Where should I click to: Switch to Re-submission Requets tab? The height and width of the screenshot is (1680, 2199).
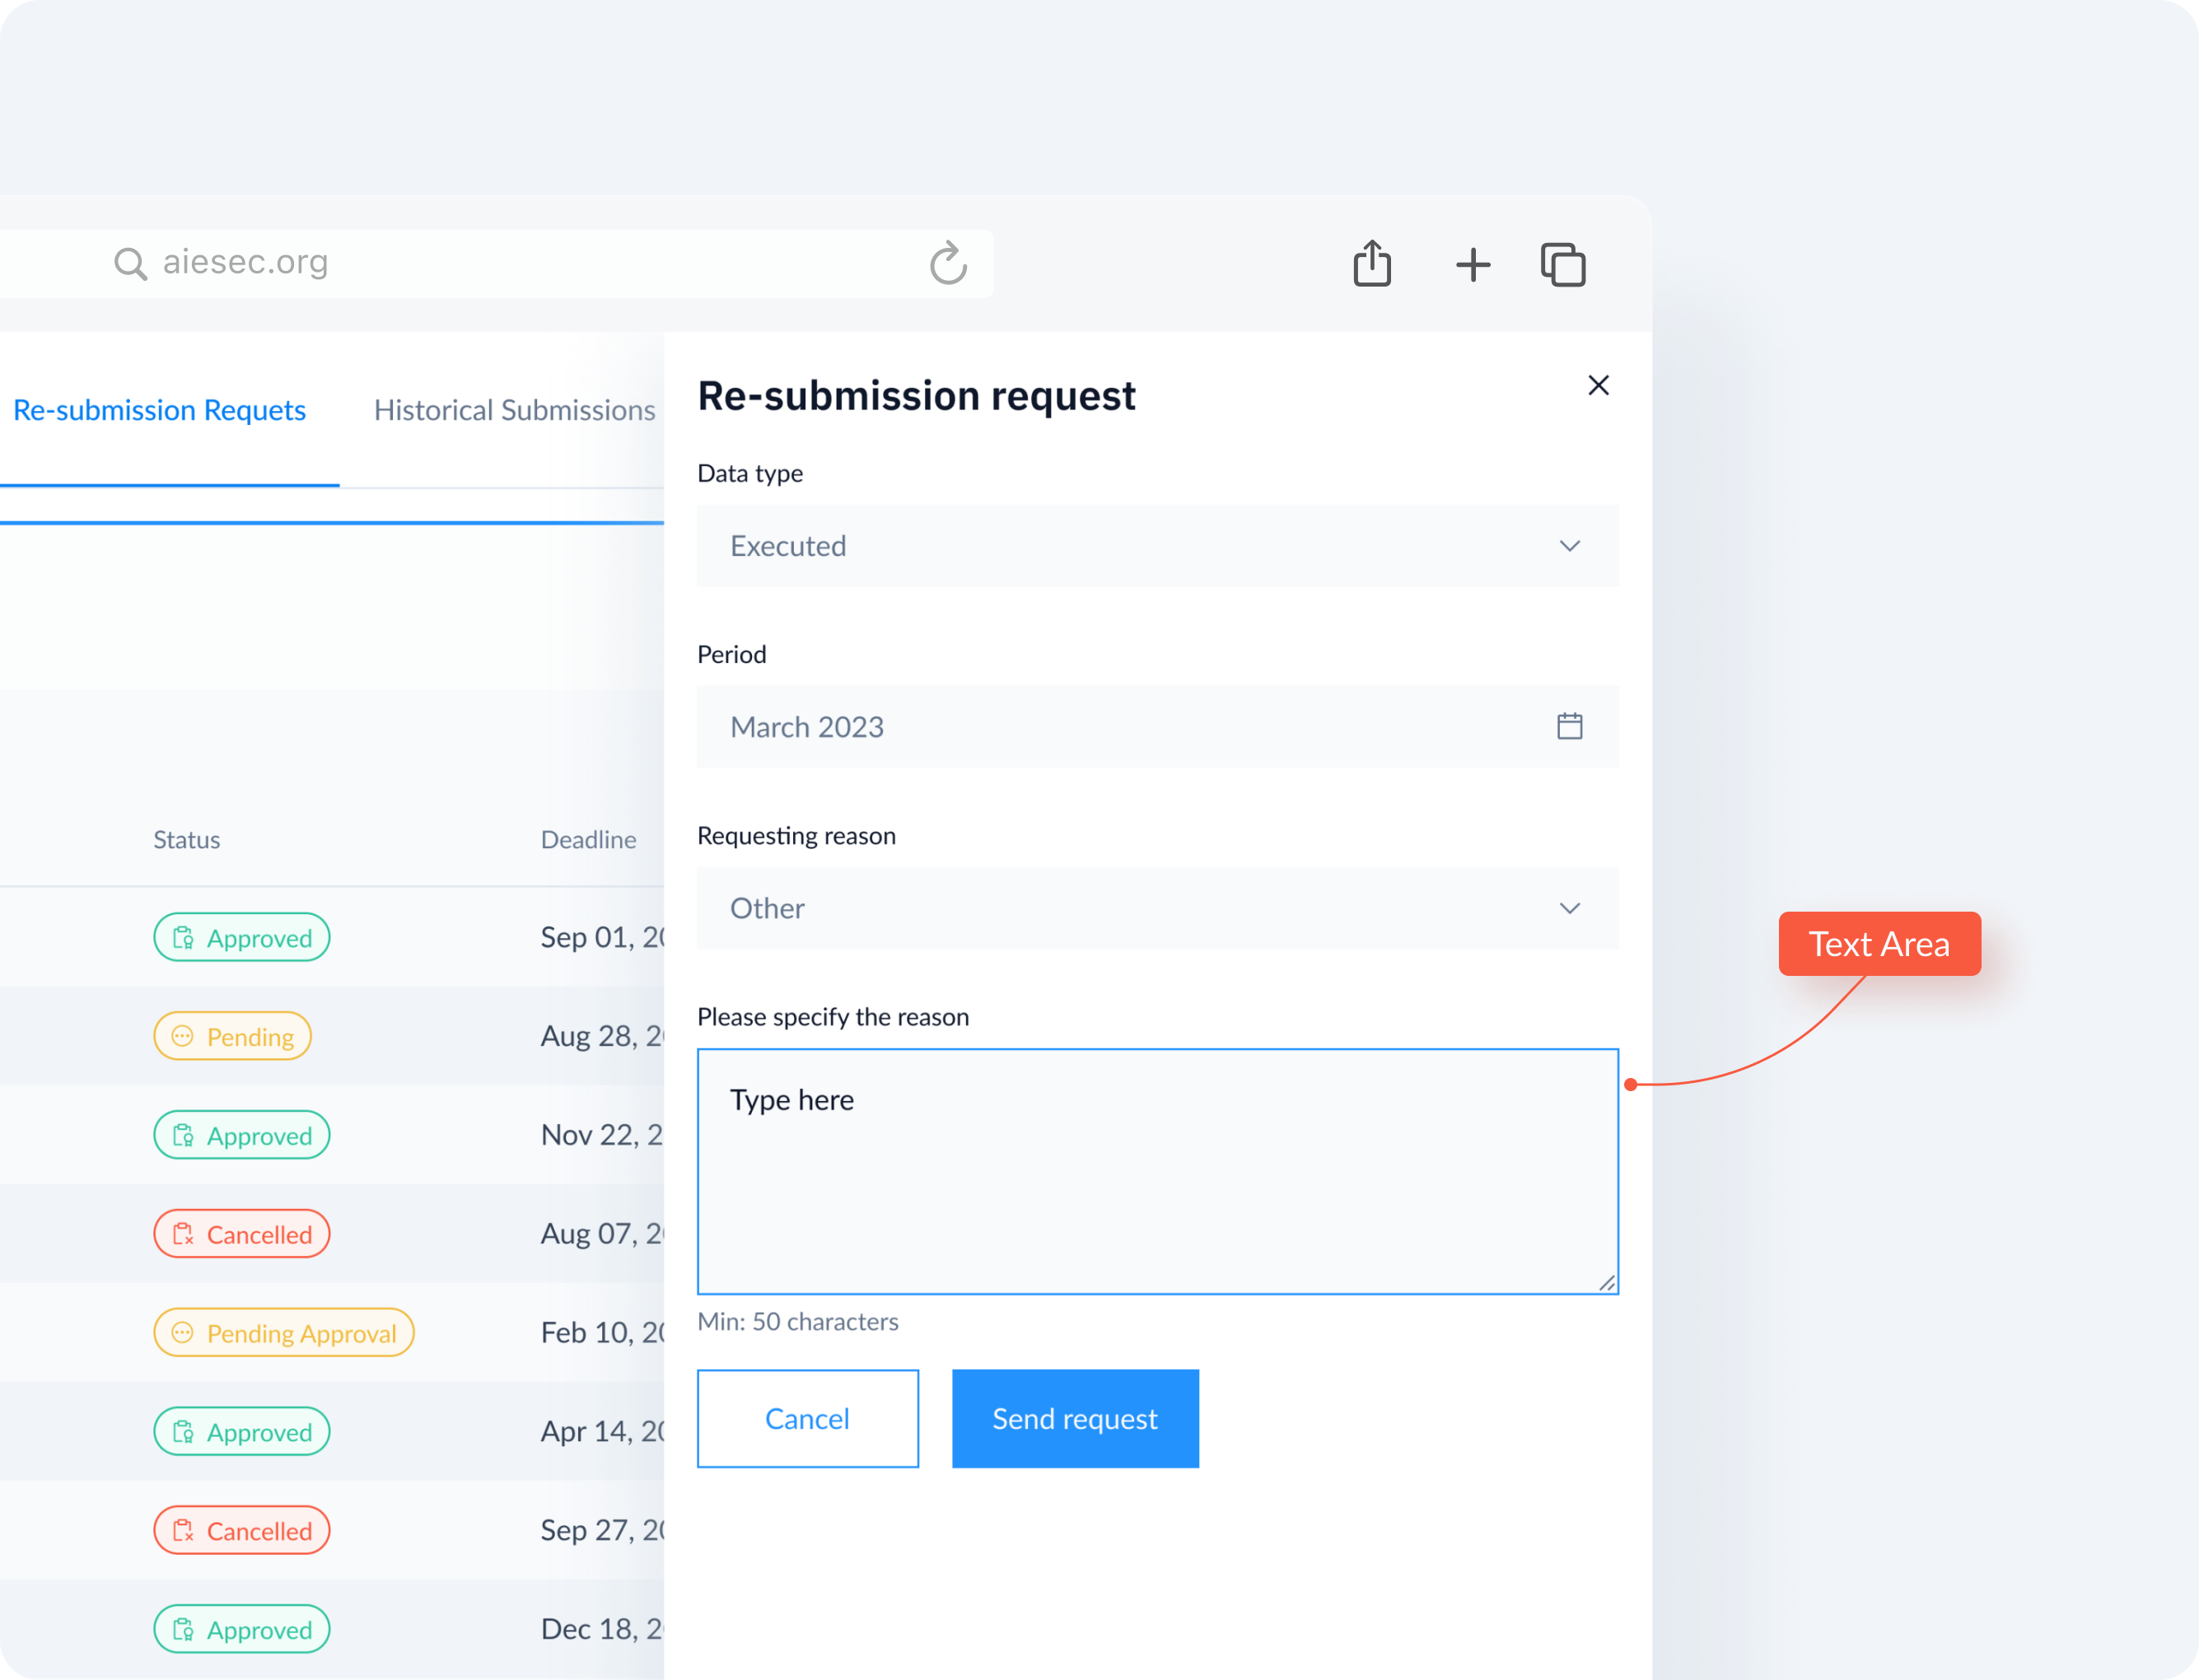(159, 410)
